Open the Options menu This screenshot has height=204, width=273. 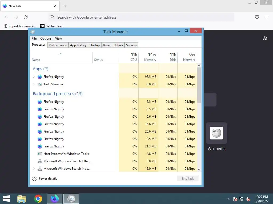click(x=46, y=39)
